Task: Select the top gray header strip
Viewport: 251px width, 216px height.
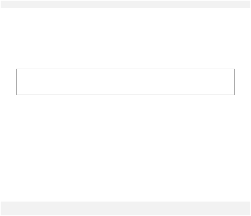Action: 125,4
